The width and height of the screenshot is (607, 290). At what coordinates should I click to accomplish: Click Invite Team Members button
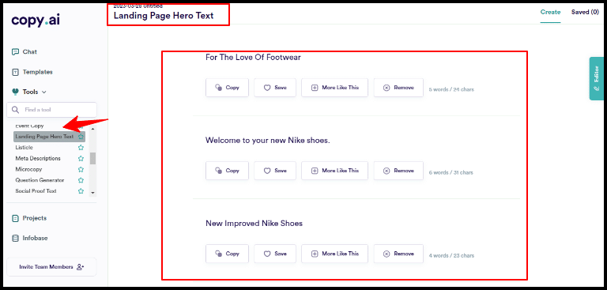tap(51, 267)
